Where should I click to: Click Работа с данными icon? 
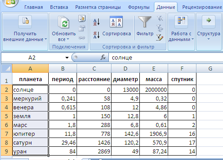[x=181, y=22]
